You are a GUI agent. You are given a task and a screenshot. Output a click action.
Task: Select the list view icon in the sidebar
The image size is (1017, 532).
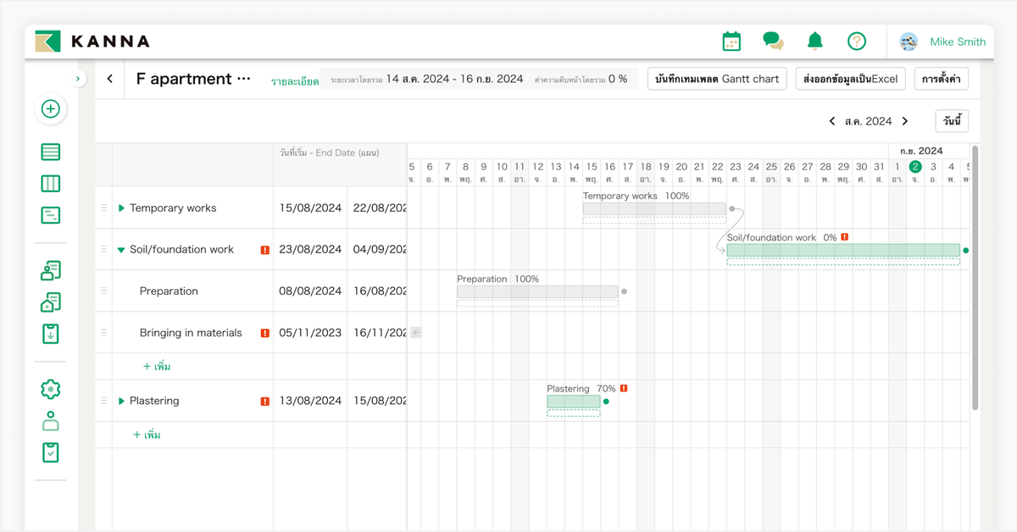click(x=50, y=152)
